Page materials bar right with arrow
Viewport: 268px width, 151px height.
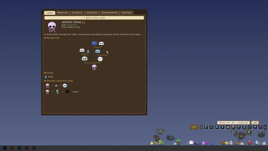pos(265,127)
